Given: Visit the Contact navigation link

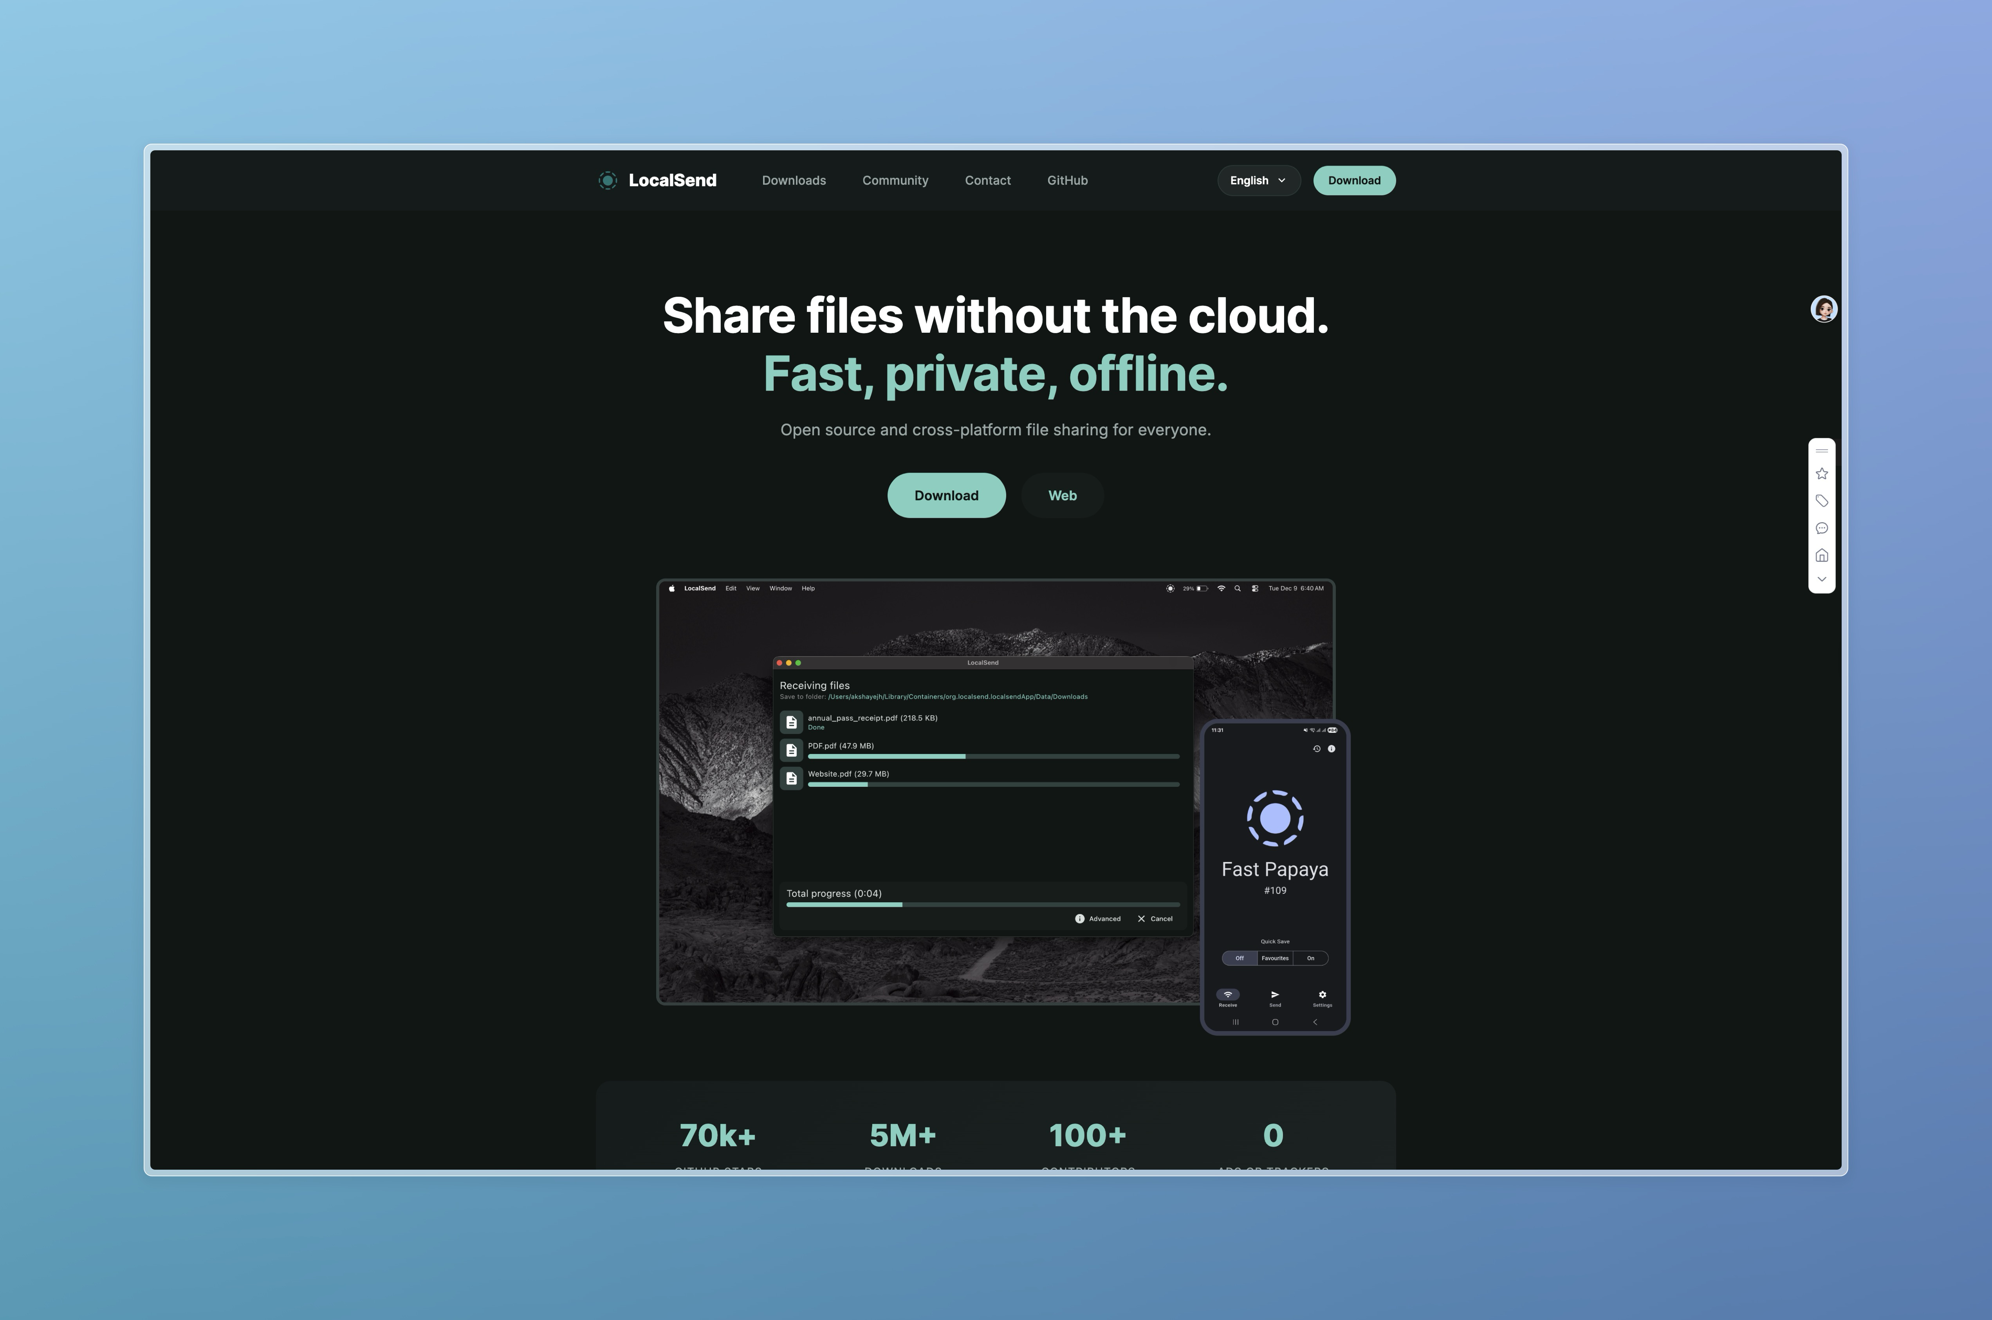Looking at the screenshot, I should (x=987, y=180).
